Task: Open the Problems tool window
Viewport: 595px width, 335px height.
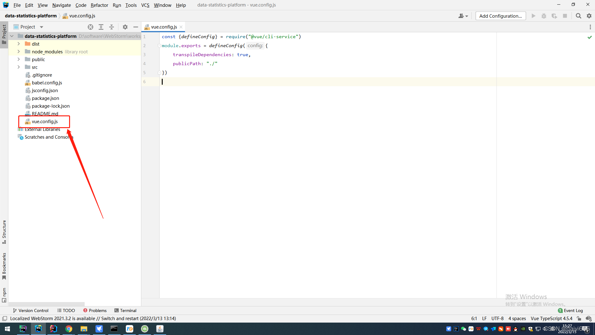Action: point(95,310)
